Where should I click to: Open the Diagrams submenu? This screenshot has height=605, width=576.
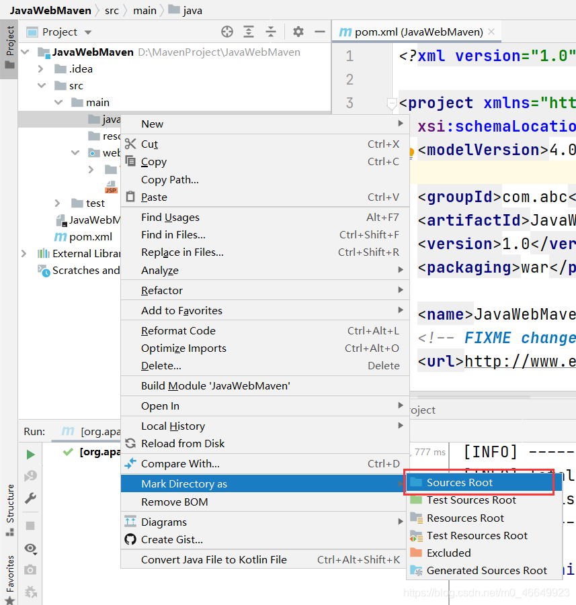265,522
